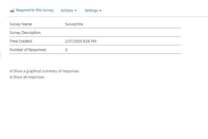
Task: Select the Number of Responses label
Action: 28,50
